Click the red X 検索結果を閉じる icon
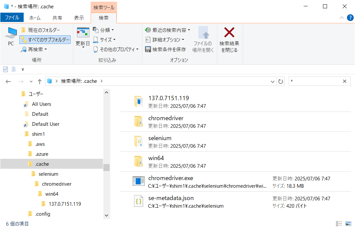This screenshot has width=355, height=229. click(x=229, y=33)
